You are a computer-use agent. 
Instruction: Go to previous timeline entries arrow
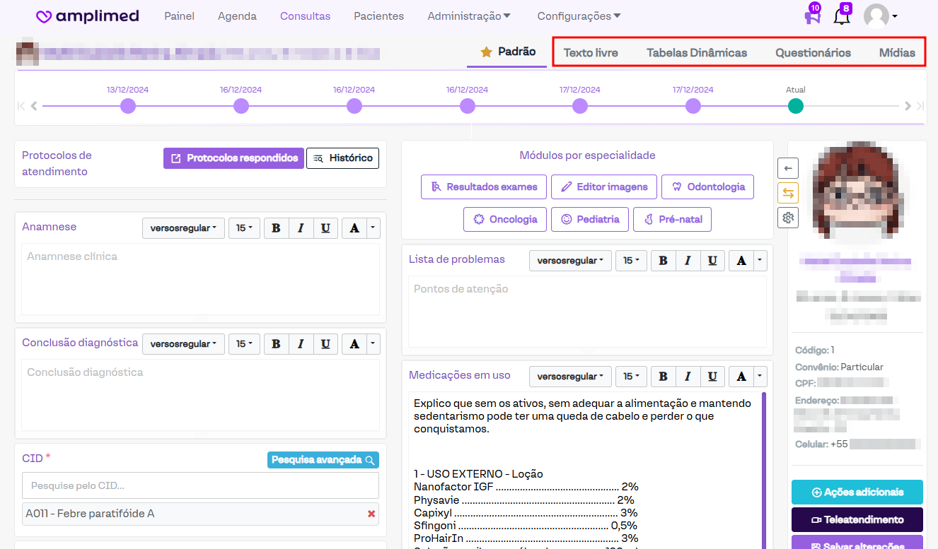[34, 106]
